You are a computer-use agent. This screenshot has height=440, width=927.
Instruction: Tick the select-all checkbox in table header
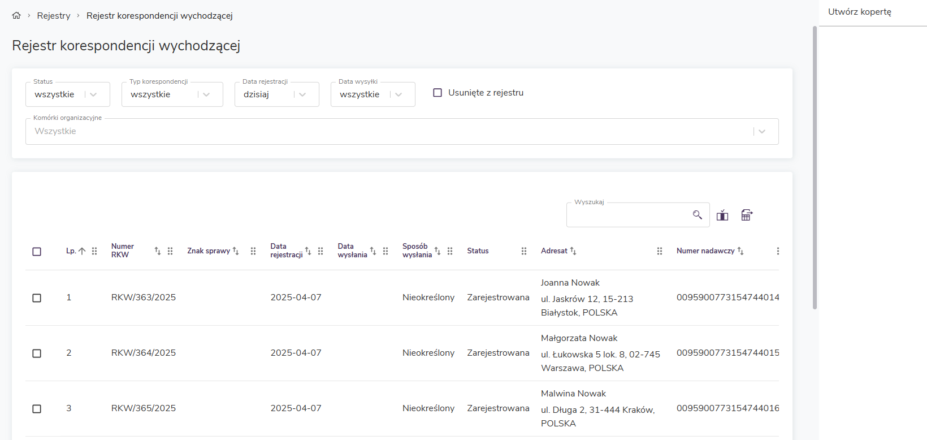37,252
